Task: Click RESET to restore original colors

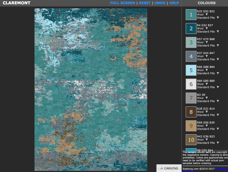Action: point(145,3)
